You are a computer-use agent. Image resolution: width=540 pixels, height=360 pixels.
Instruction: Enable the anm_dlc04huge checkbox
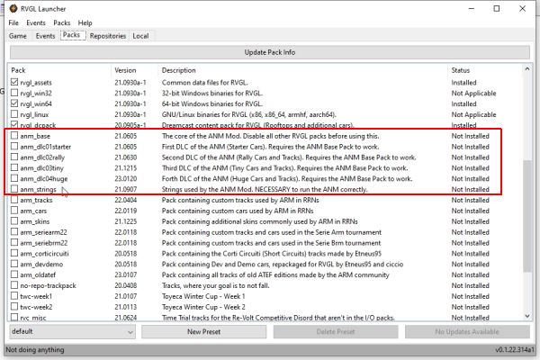coord(14,178)
